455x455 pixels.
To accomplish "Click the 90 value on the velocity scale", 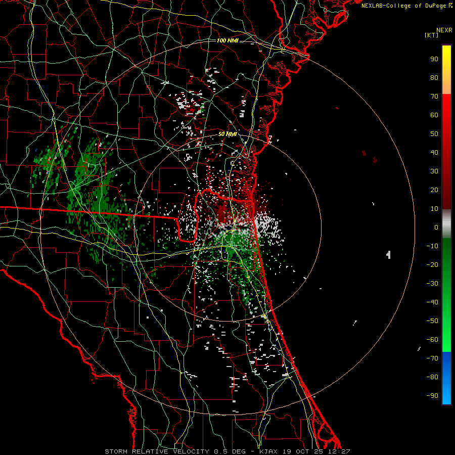I will coord(434,59).
